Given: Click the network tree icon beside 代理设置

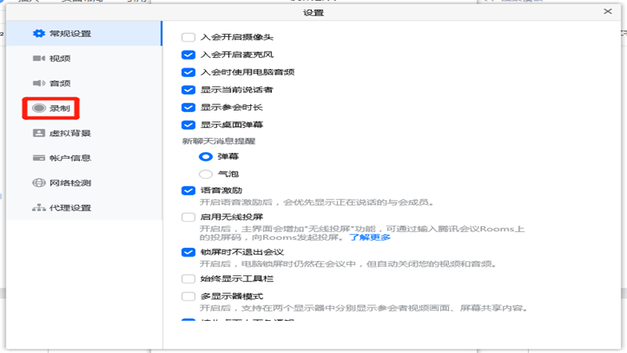Looking at the screenshot, I should click(x=38, y=208).
